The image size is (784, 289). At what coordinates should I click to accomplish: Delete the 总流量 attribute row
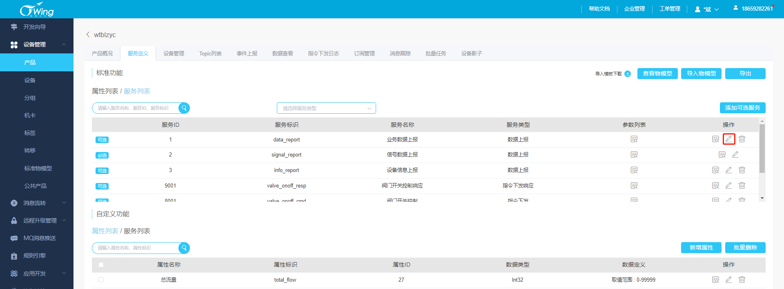click(x=742, y=280)
